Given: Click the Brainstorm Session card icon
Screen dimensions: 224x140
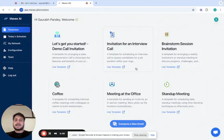Looking at the screenshot, I should (167, 34).
